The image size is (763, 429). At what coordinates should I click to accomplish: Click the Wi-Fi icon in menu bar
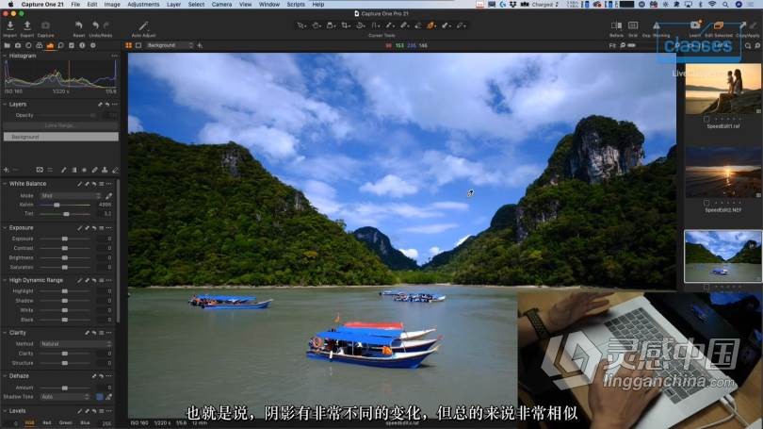click(712, 5)
